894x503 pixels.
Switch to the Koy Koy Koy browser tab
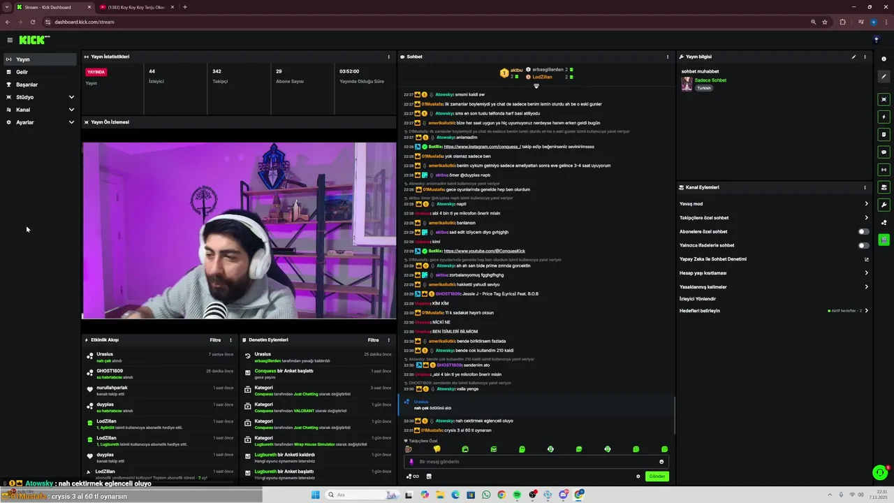coord(136,7)
